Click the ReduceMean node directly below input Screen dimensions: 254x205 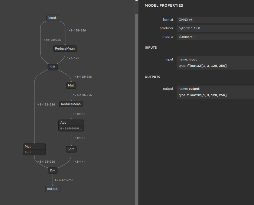(65, 49)
